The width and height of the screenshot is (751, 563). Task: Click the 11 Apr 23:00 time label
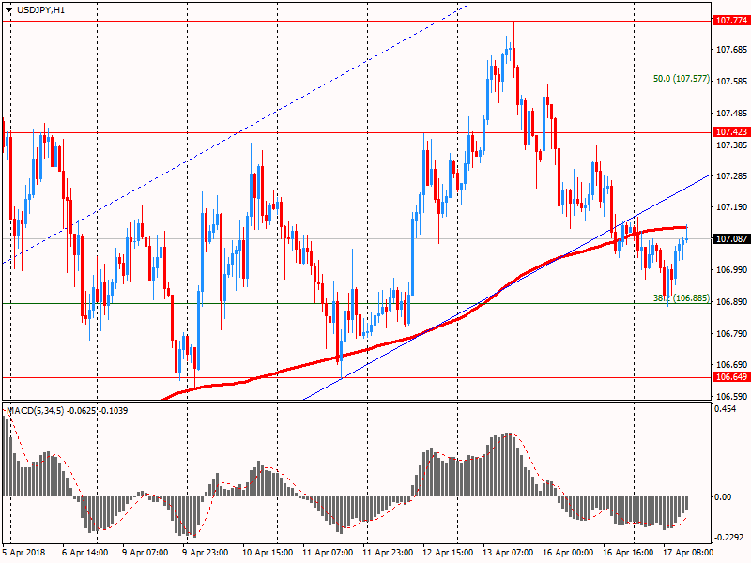[388, 553]
